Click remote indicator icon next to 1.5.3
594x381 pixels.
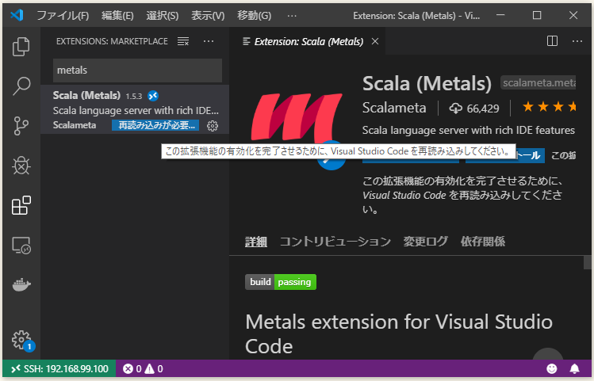[153, 96]
